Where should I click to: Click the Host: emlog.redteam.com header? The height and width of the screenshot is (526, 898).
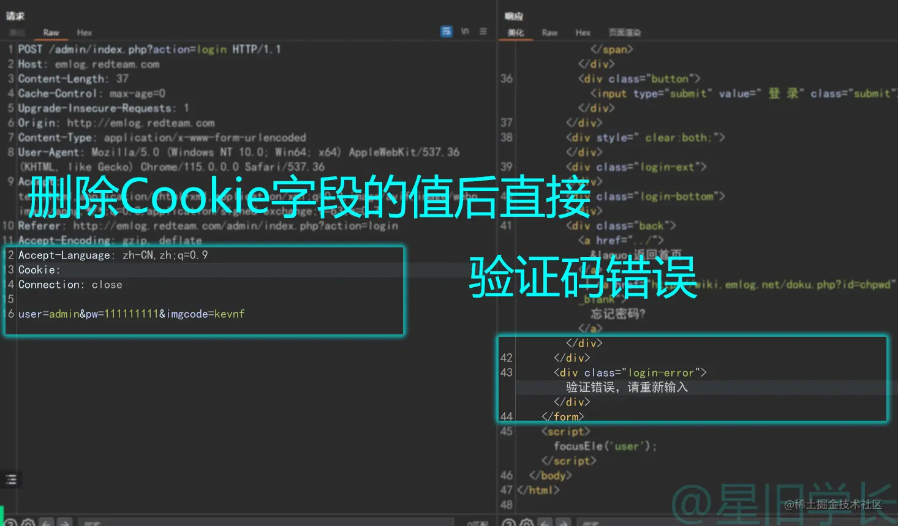click(89, 64)
